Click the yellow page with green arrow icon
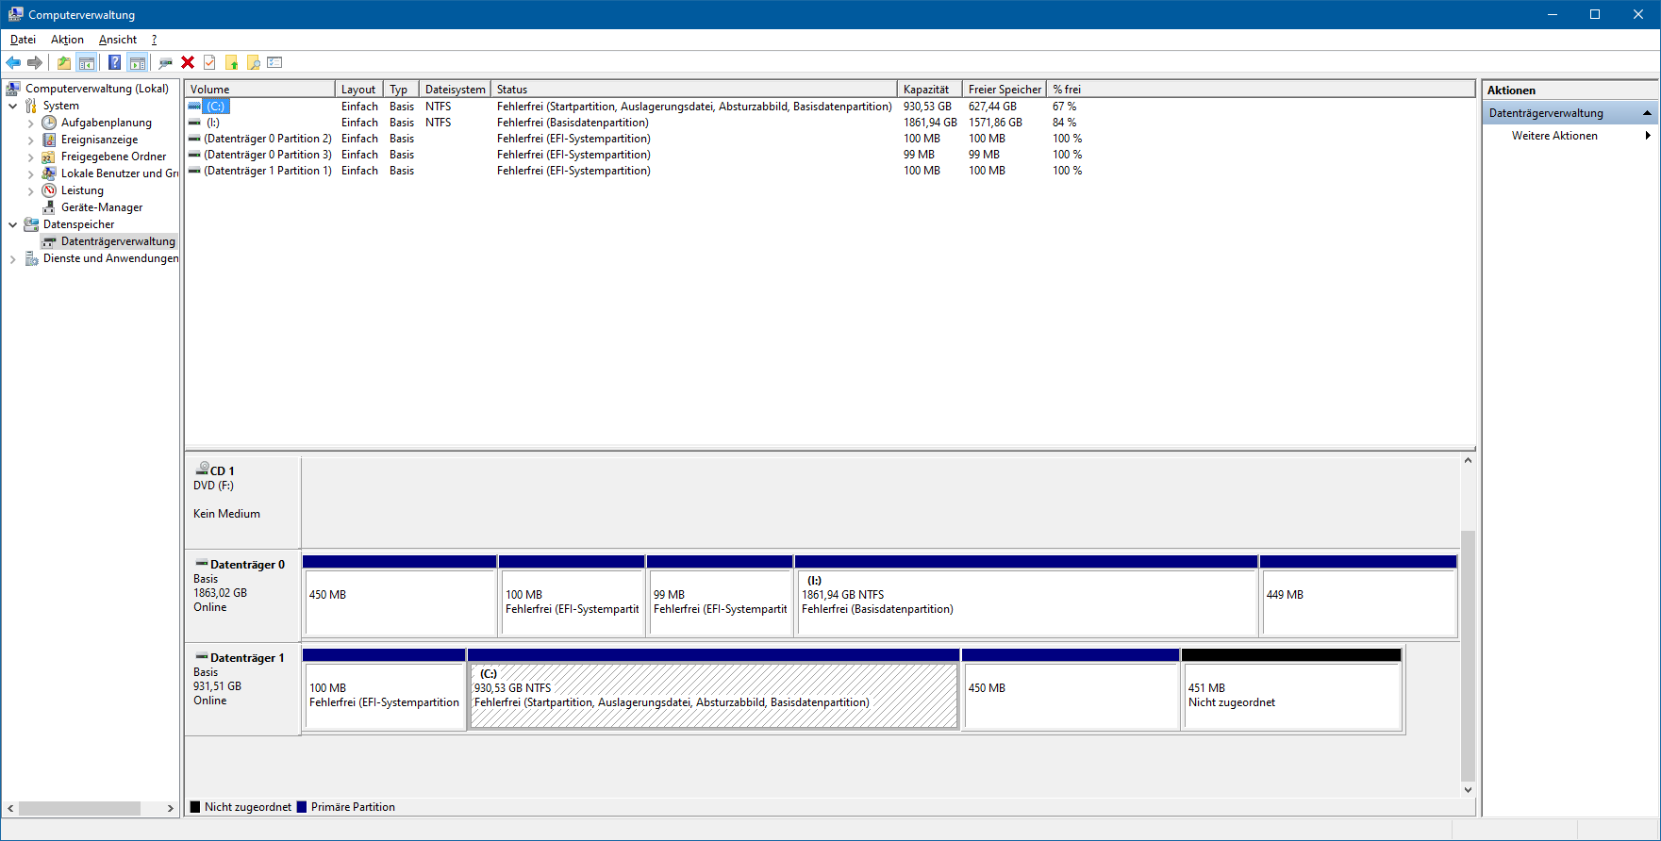Viewport: 1661px width, 841px height. pyautogui.click(x=231, y=62)
